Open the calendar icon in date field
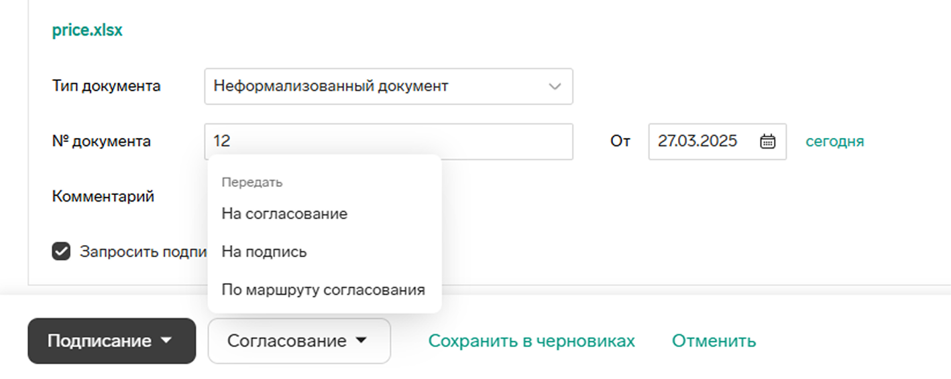 click(768, 141)
